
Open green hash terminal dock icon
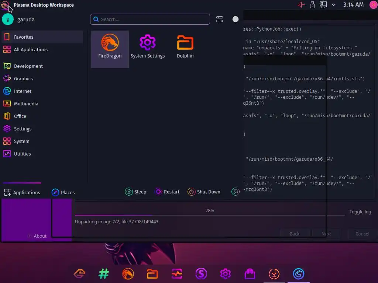click(104, 274)
